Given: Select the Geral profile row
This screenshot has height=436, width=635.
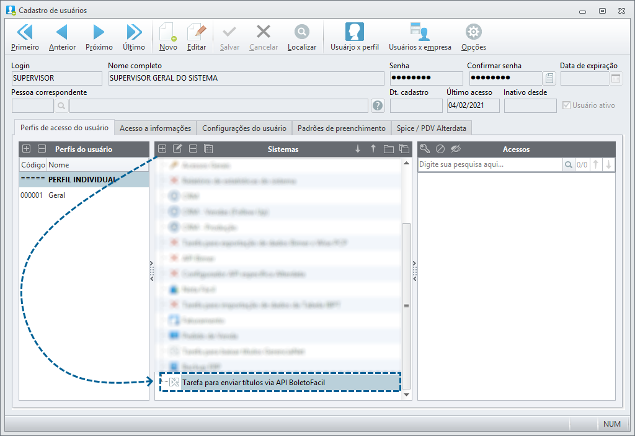Looking at the screenshot, I should point(56,195).
